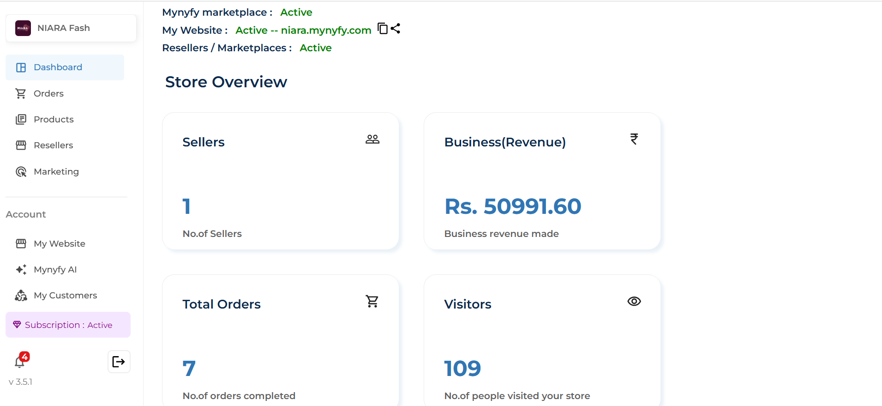Click the Mynyfy AI sparkle icon
The image size is (882, 406).
pos(21,269)
